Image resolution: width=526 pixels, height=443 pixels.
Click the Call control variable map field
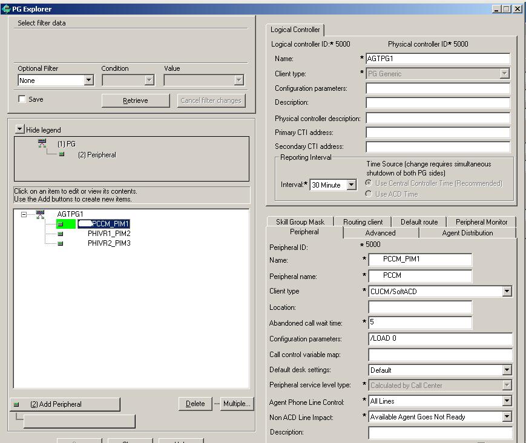[440, 355]
